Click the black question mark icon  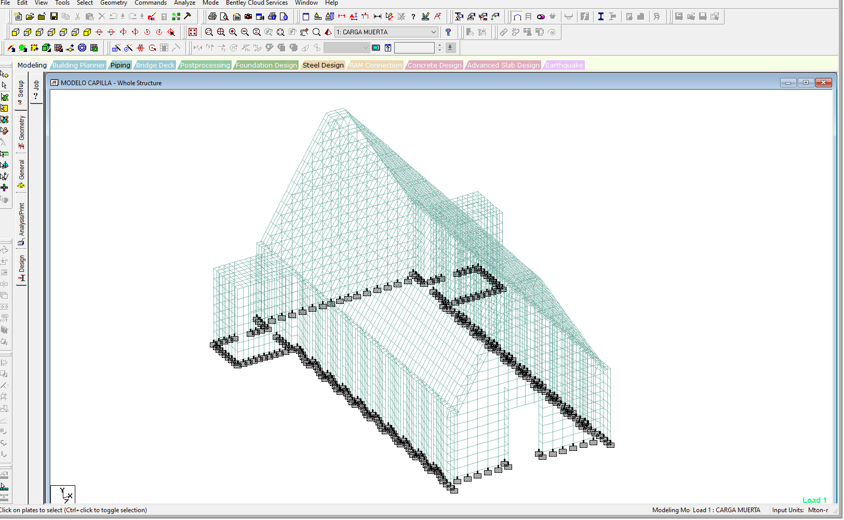pyautogui.click(x=413, y=17)
